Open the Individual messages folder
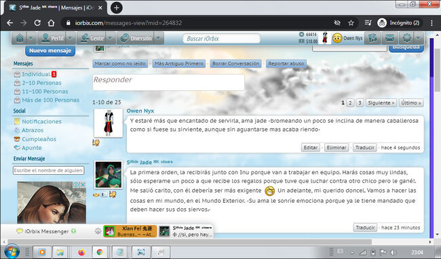Viewport: 441px width, 259px height. (36, 74)
